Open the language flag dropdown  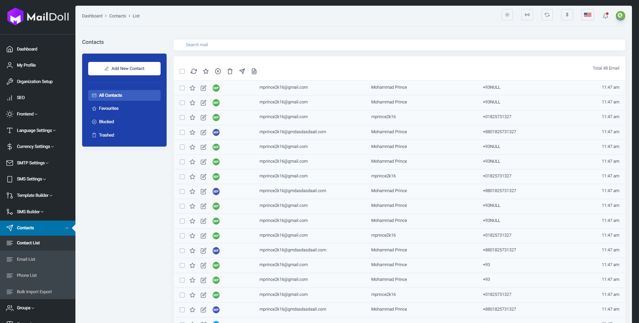(x=587, y=15)
